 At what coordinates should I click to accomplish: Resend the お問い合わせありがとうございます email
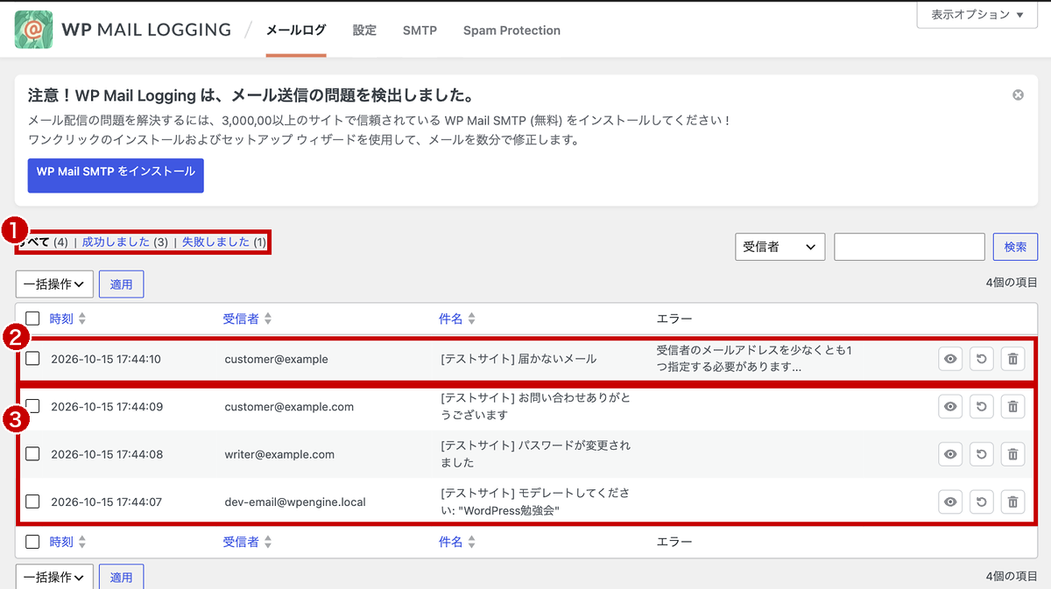tap(982, 407)
